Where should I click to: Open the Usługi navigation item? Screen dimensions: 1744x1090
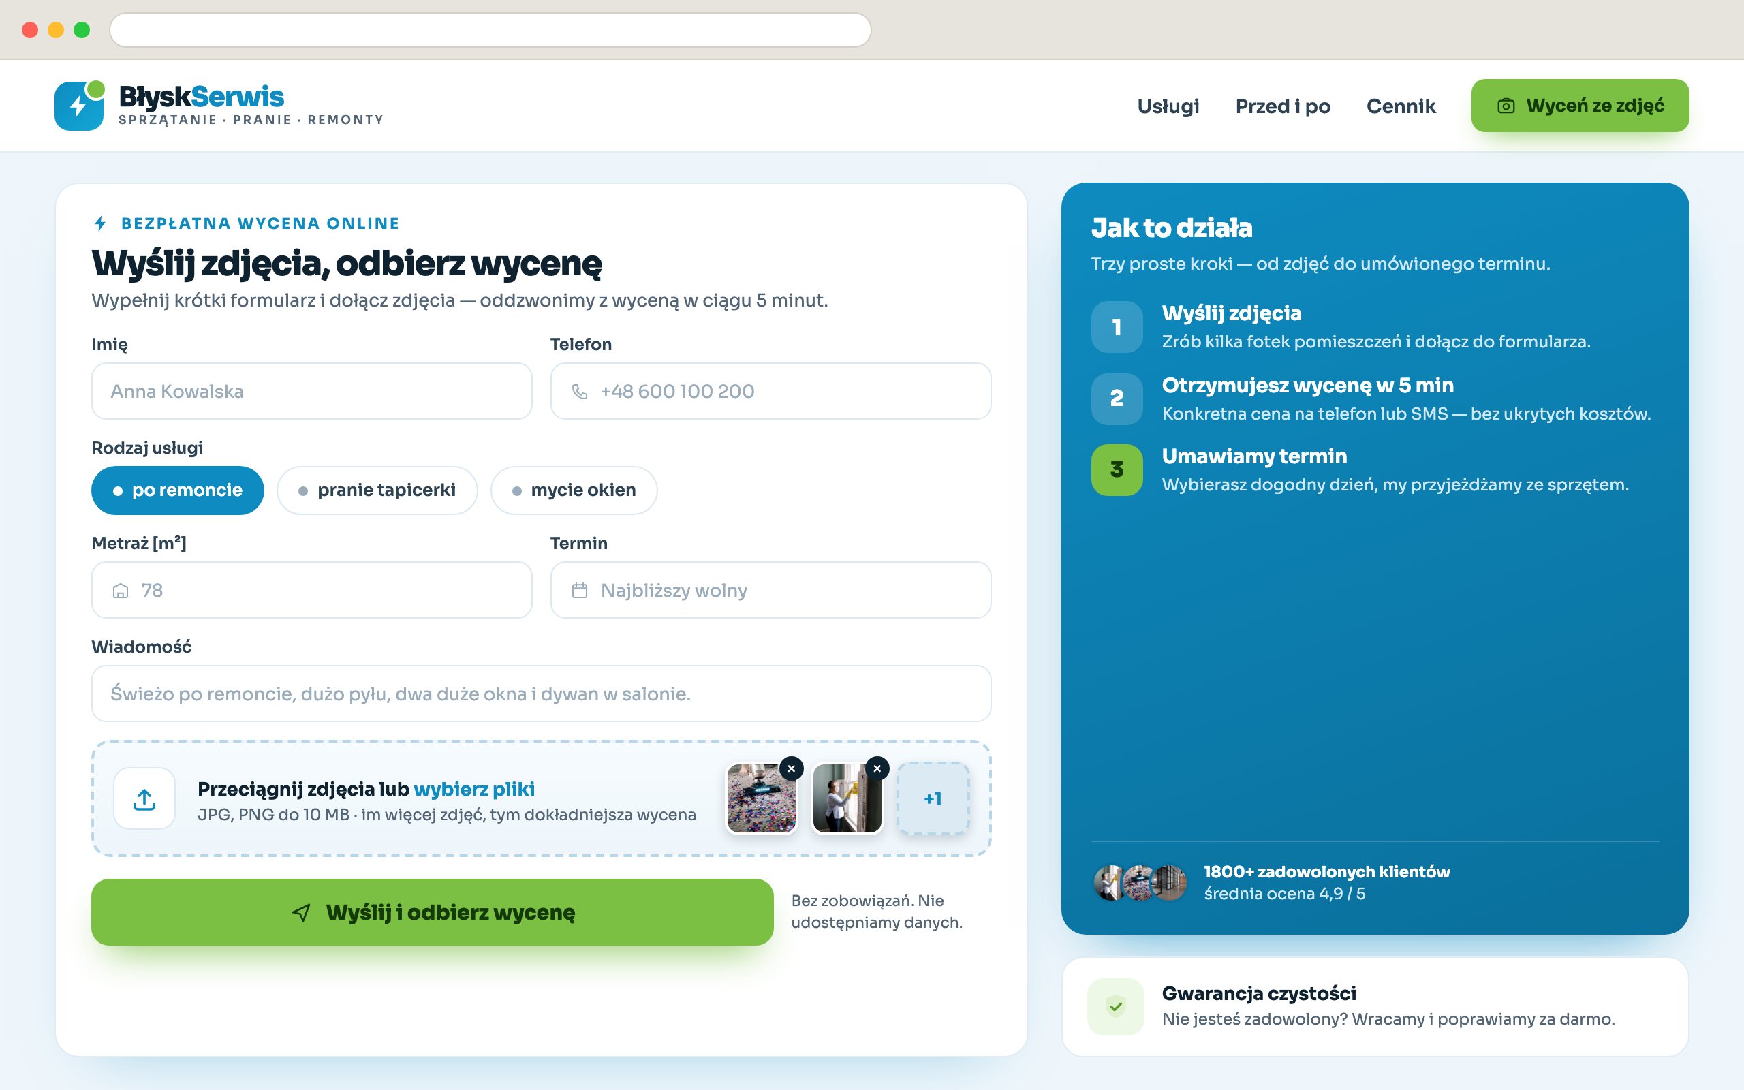tap(1168, 106)
